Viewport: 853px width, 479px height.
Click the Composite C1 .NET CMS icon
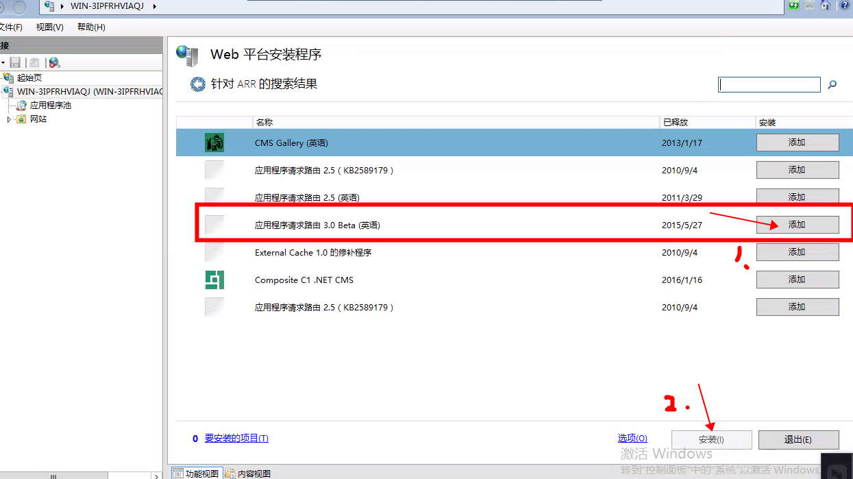coord(213,279)
